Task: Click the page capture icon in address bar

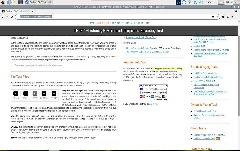Action: [213, 17]
